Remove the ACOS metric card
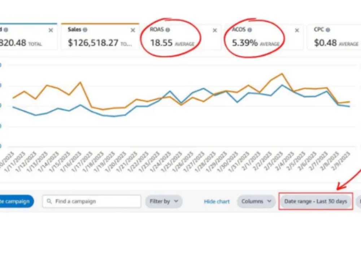 click(297, 30)
